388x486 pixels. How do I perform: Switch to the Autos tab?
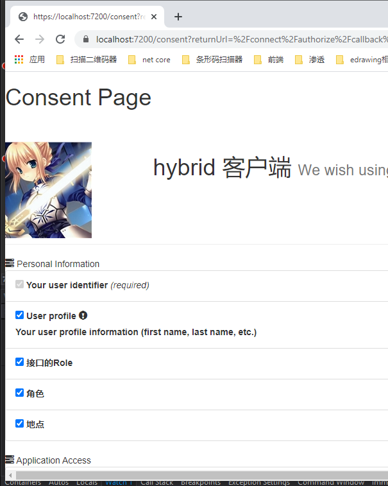58,483
